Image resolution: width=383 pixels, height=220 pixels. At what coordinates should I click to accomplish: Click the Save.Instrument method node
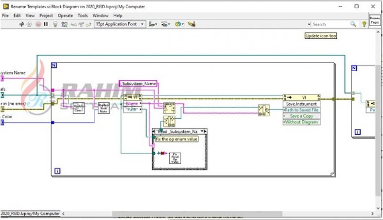(x=301, y=104)
